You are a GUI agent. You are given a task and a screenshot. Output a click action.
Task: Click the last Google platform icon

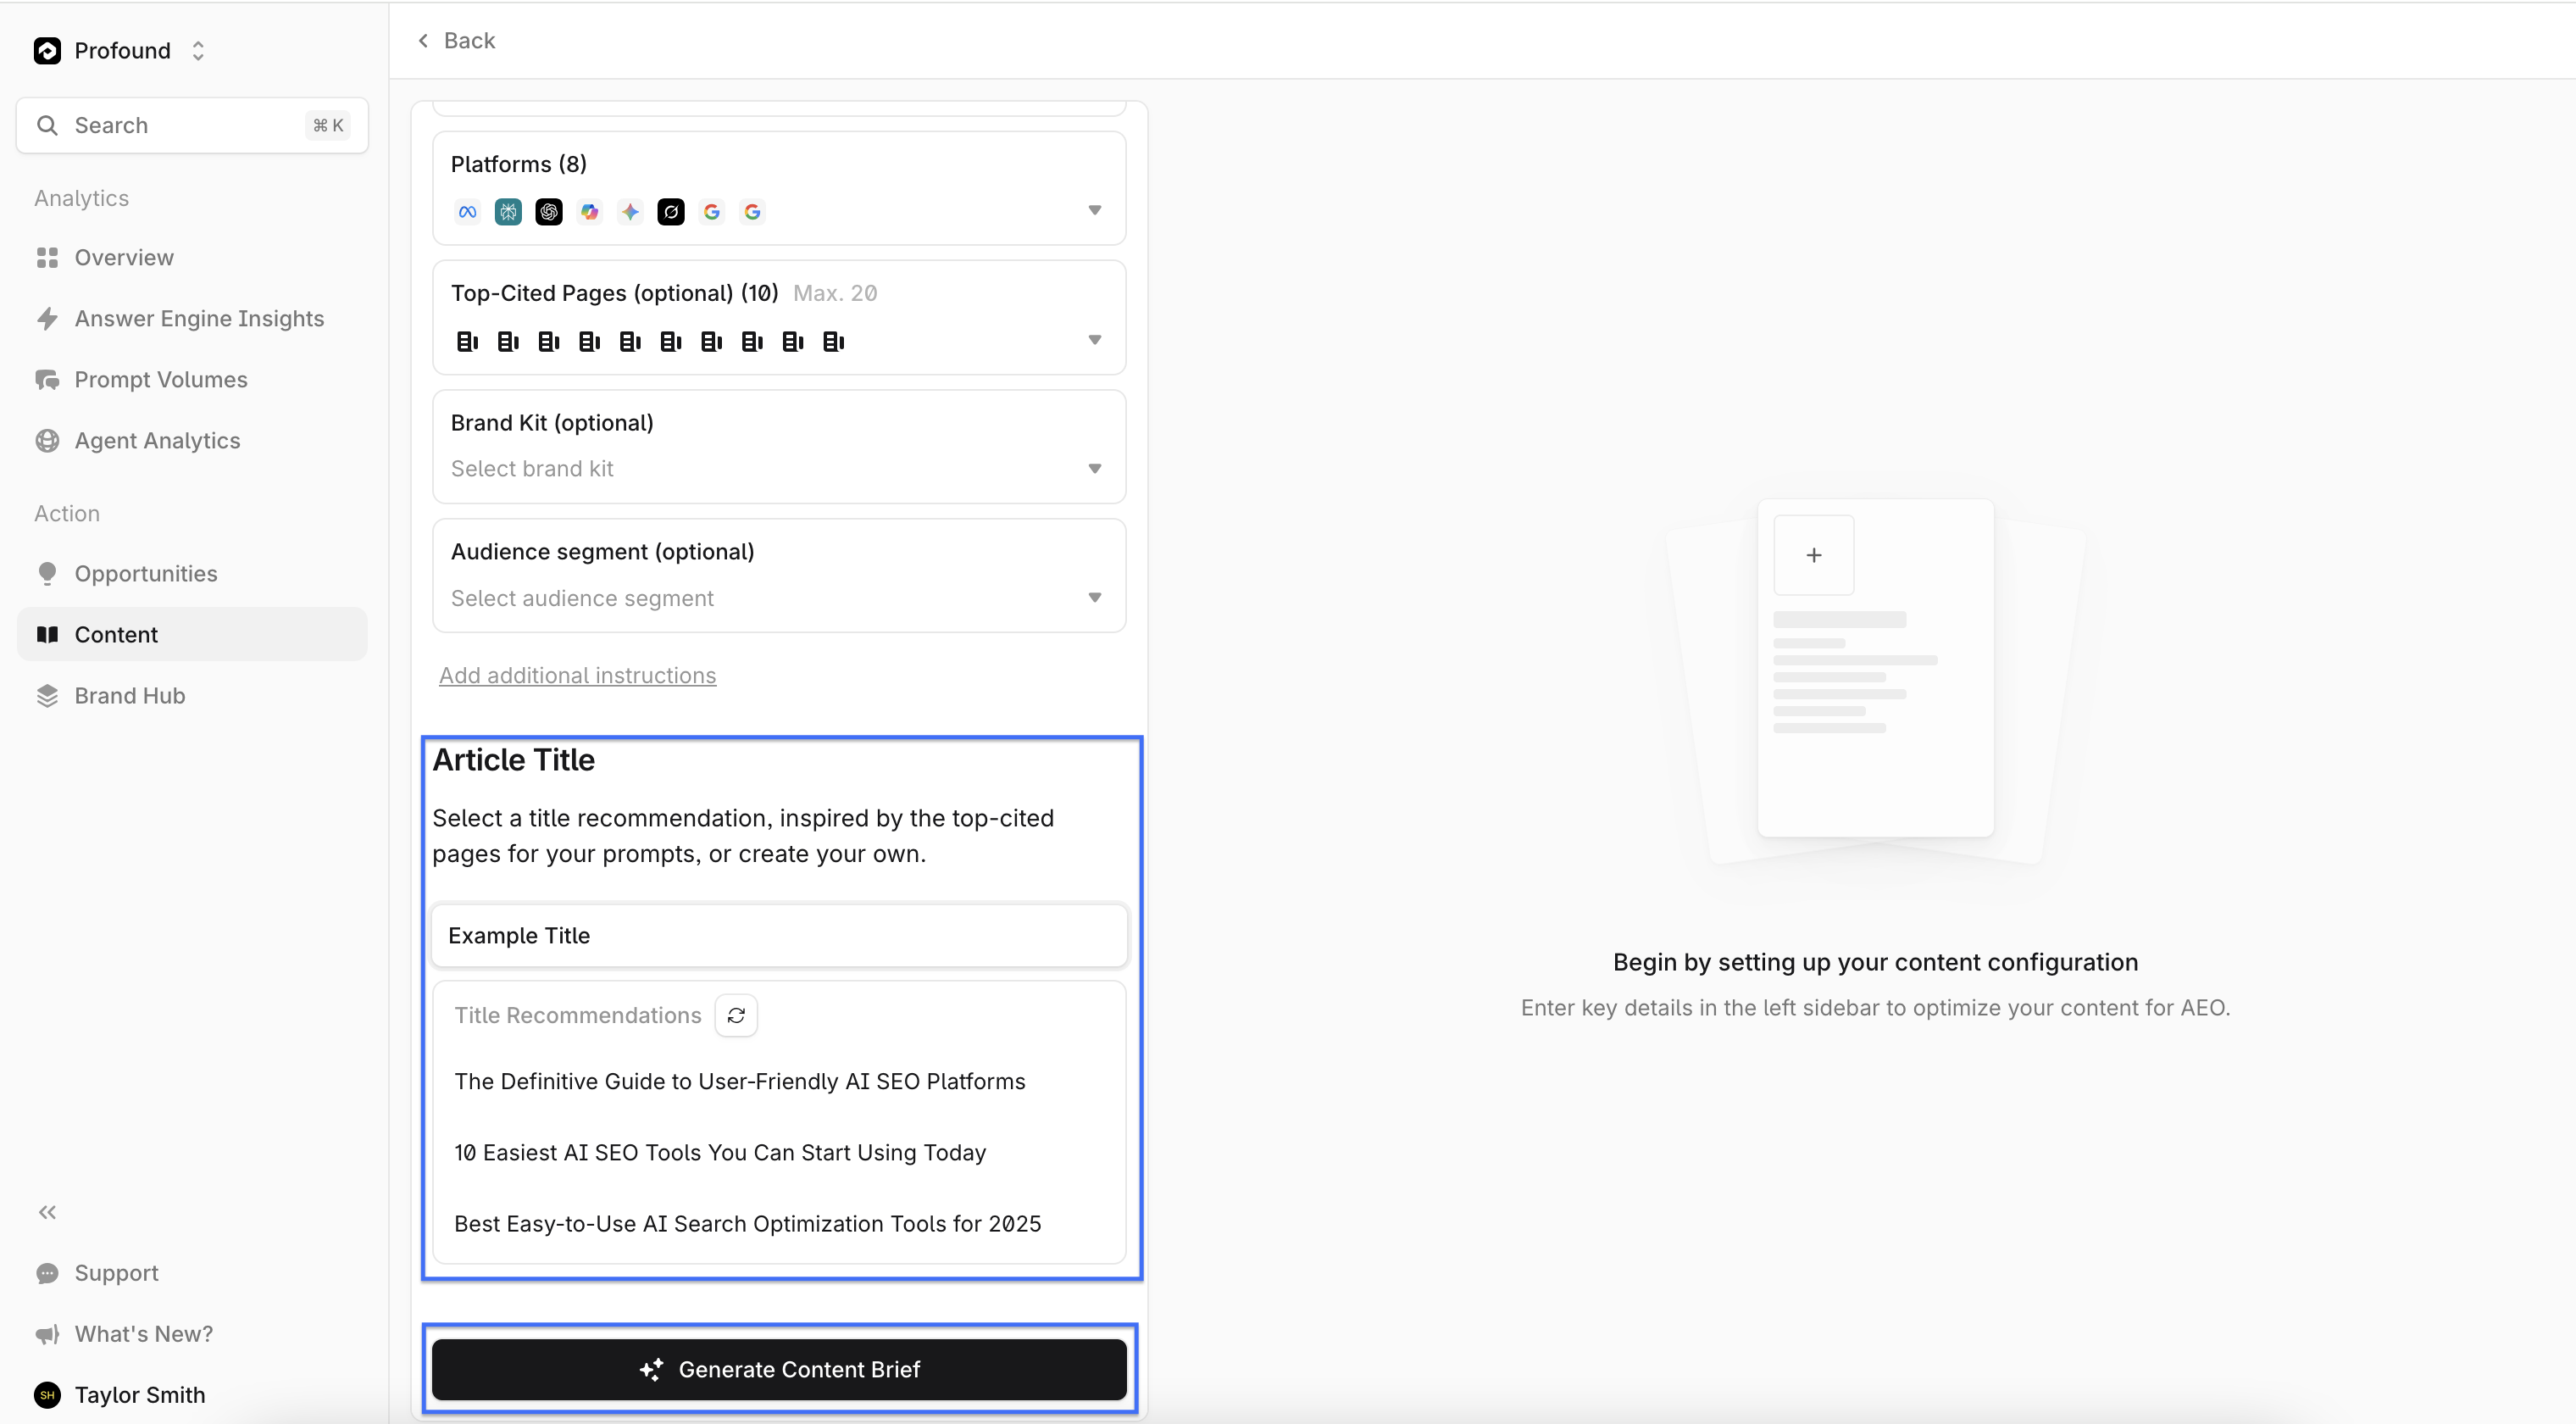point(752,212)
